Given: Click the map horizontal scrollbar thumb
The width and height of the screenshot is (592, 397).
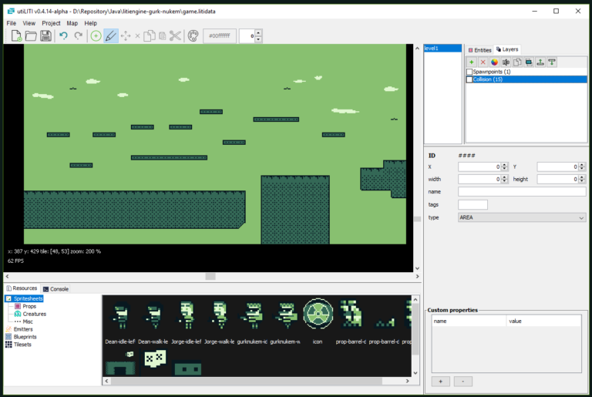Looking at the screenshot, I should pyautogui.click(x=210, y=277).
